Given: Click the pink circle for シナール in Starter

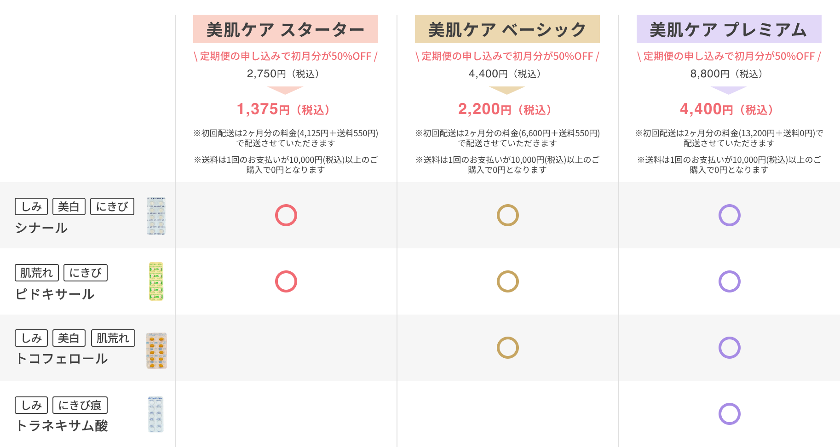Looking at the screenshot, I should pos(286,215).
